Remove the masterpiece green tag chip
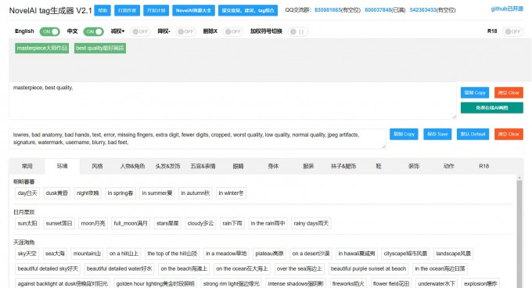532x288 pixels. click(41, 49)
